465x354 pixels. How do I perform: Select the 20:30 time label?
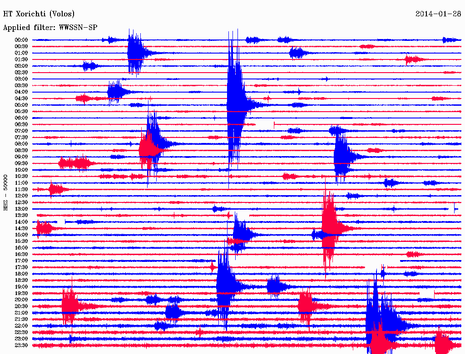(21, 306)
